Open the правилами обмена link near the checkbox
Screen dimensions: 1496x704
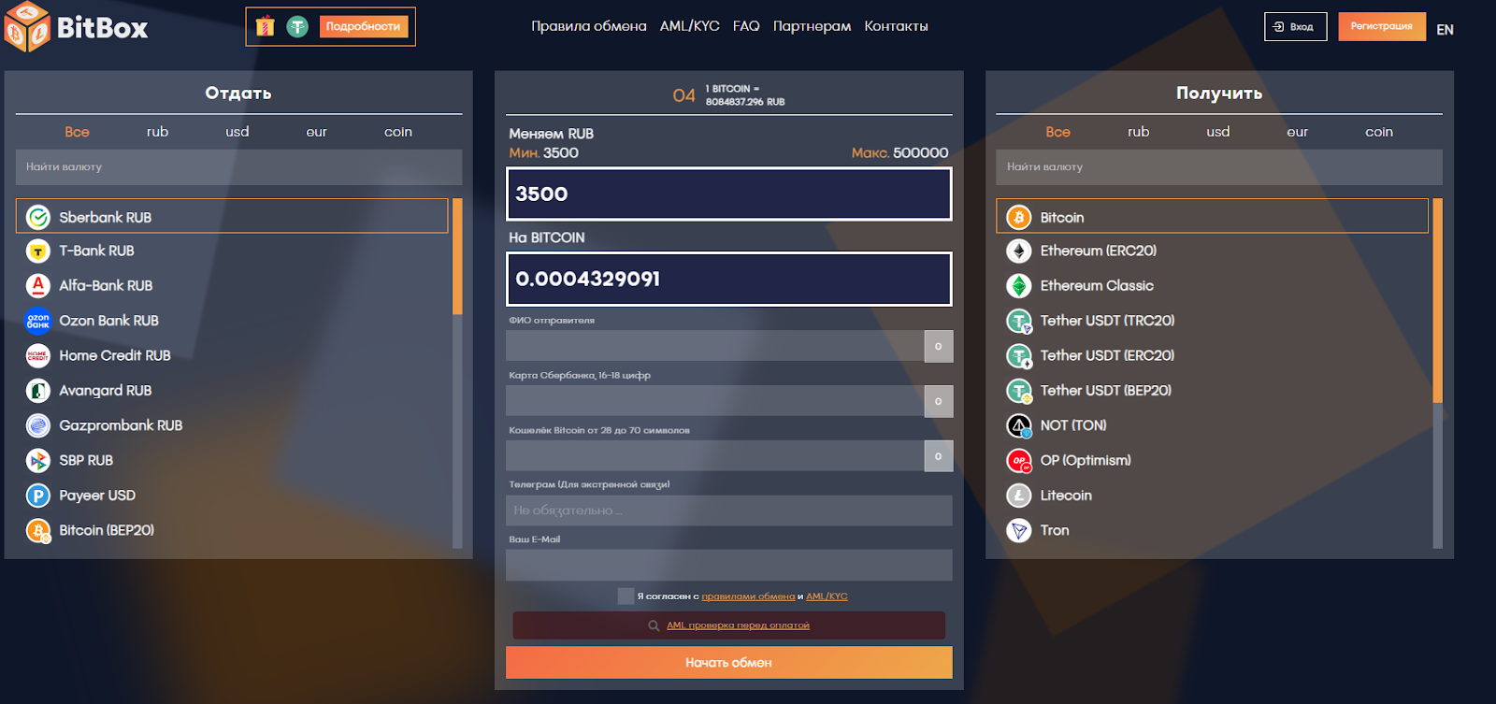pyautogui.click(x=748, y=596)
